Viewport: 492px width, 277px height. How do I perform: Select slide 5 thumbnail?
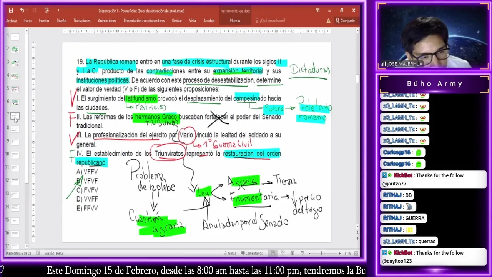click(15, 89)
